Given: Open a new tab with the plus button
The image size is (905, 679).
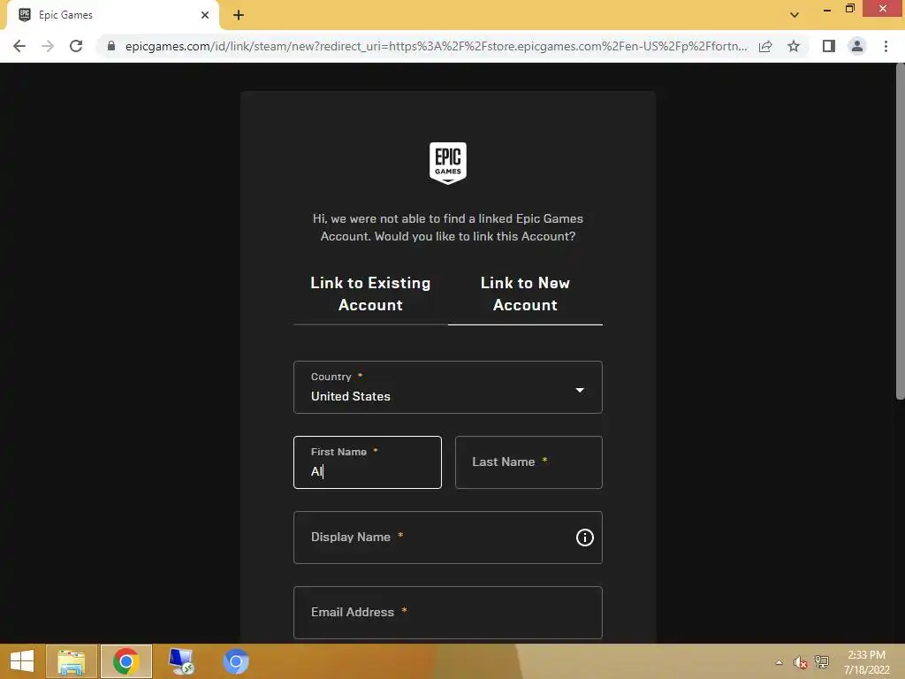Looking at the screenshot, I should (239, 15).
